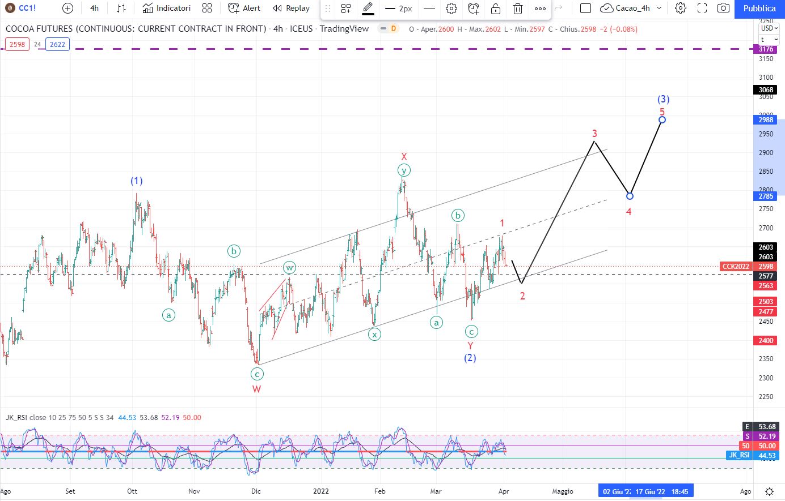Viewport: 785px width, 501px height.
Task: Select the (1) wave label
Action: pos(137,181)
